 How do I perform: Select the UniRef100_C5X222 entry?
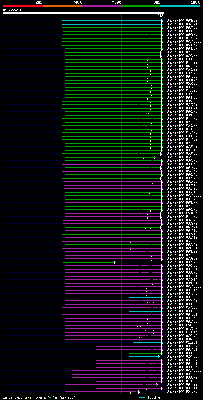point(182,69)
